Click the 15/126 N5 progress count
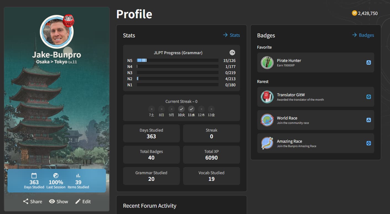 pyautogui.click(x=229, y=61)
